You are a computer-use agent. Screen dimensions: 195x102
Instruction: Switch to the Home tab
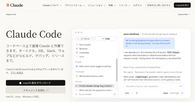pyautogui.click(x=85, y=39)
